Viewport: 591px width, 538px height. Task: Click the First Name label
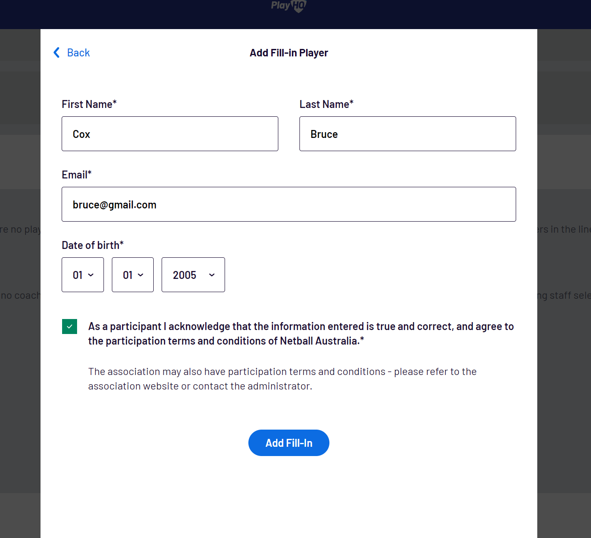click(x=89, y=104)
